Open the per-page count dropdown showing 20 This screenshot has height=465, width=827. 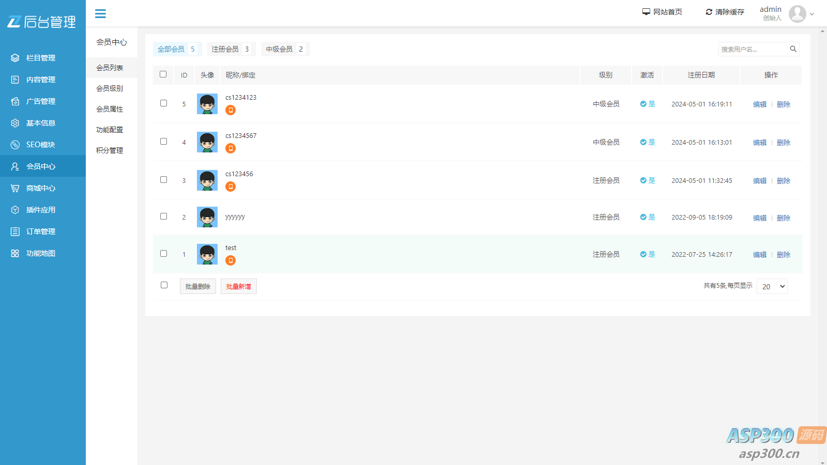pyautogui.click(x=772, y=286)
